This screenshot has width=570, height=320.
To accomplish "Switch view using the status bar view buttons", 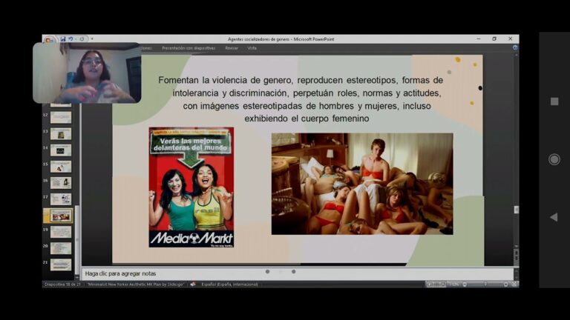I will [x=436, y=284].
